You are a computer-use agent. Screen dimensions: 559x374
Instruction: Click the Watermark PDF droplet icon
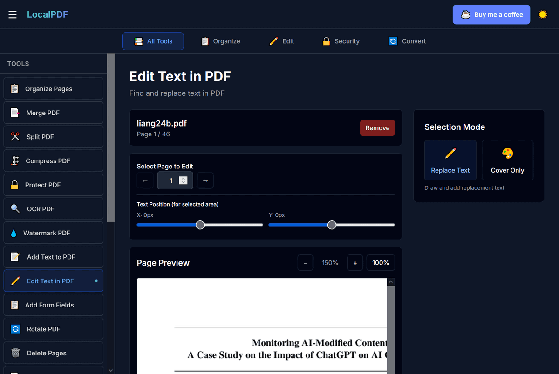[14, 233]
